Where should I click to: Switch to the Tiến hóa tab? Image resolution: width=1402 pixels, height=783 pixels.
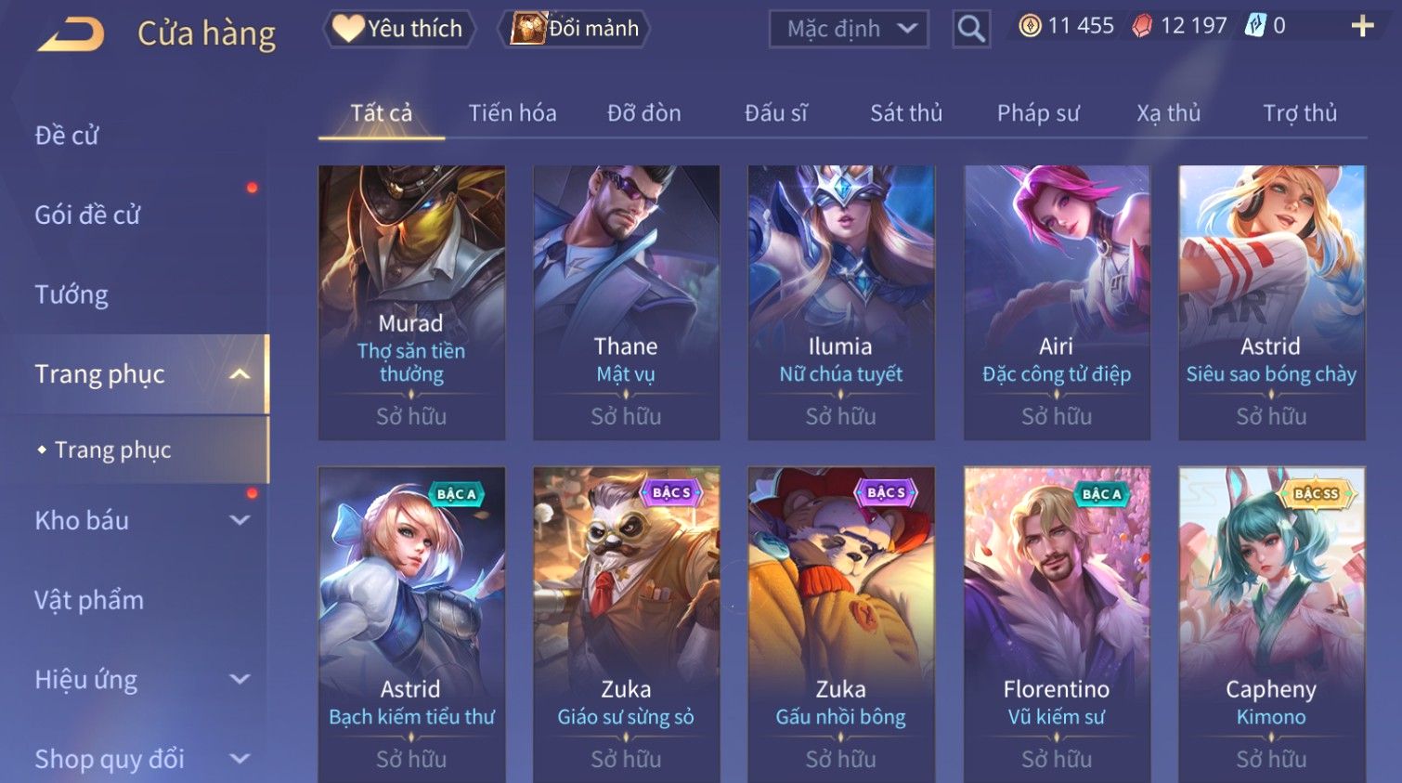513,113
